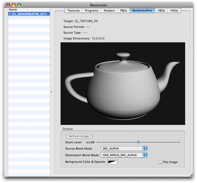Close the Resources window
Viewport: 197px width, 183px height.
pyautogui.click(x=8, y=5)
